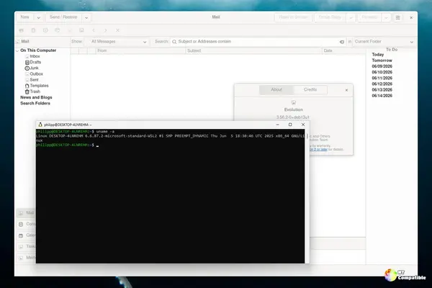Click the Not Junk toolbar icon
The width and height of the screenshot is (432, 288).
pyautogui.click(x=58, y=30)
